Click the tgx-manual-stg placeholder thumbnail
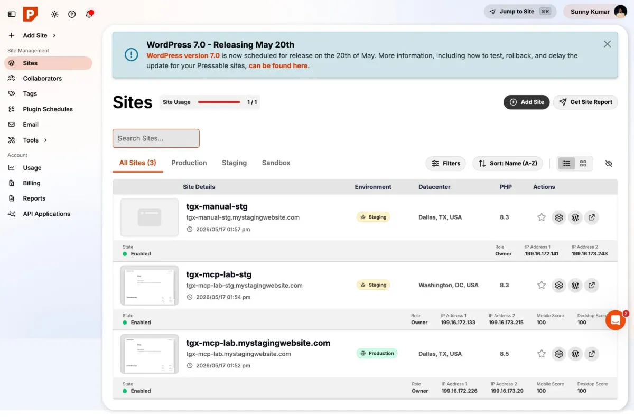This screenshot has width=634, height=417. coord(150,217)
